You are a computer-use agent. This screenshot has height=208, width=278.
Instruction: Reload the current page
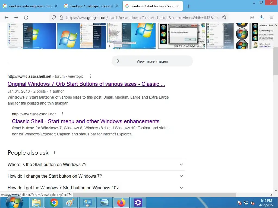26,17
